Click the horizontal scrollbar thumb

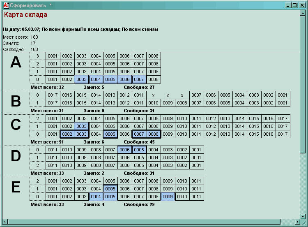tap(144, 222)
